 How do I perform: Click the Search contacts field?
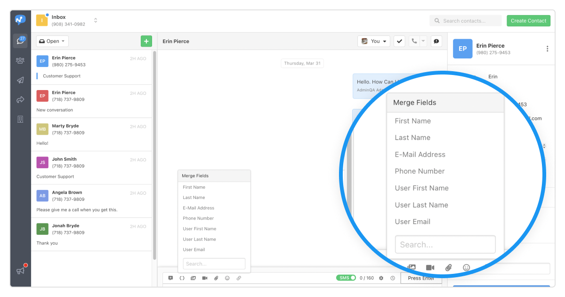pyautogui.click(x=465, y=21)
